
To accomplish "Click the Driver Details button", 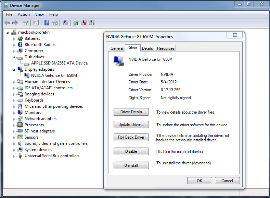I will click(131, 112).
